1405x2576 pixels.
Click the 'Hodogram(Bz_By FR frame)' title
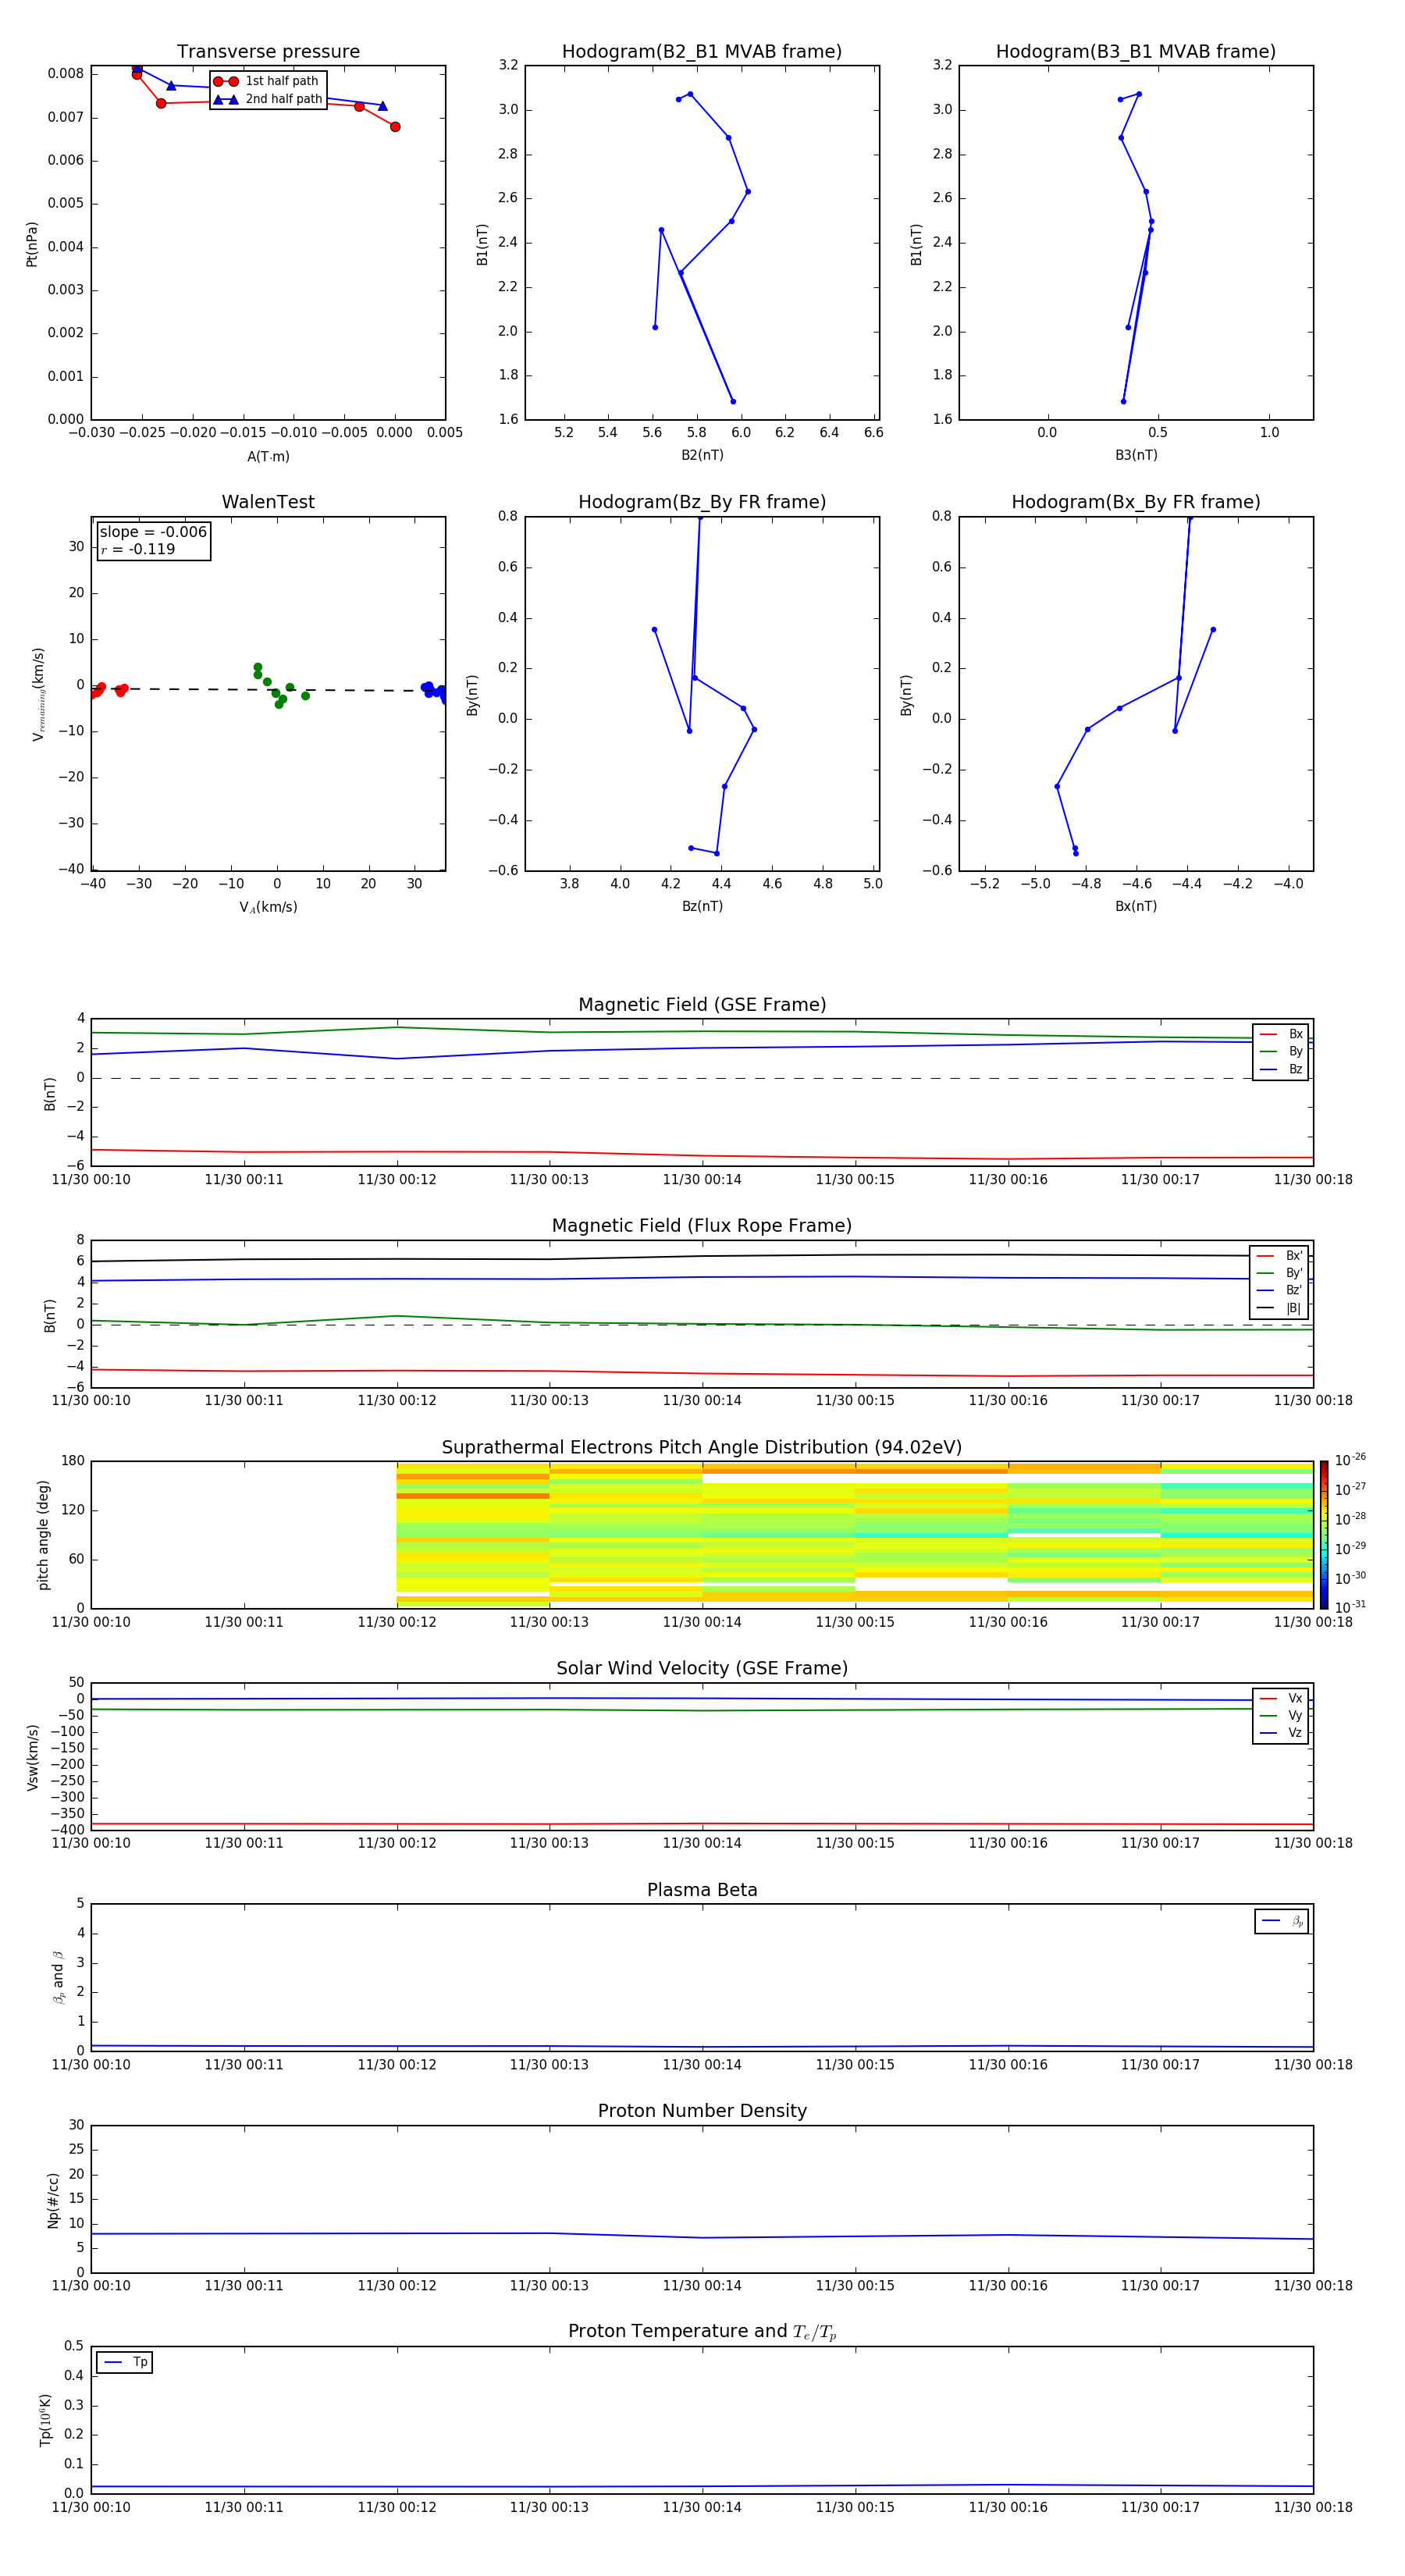702,502
